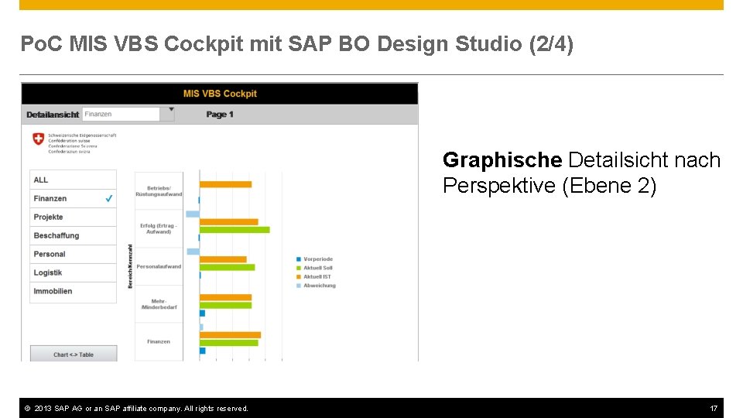
Task: Click the Mehr-/Minderbedarf category label
Action: (159, 304)
